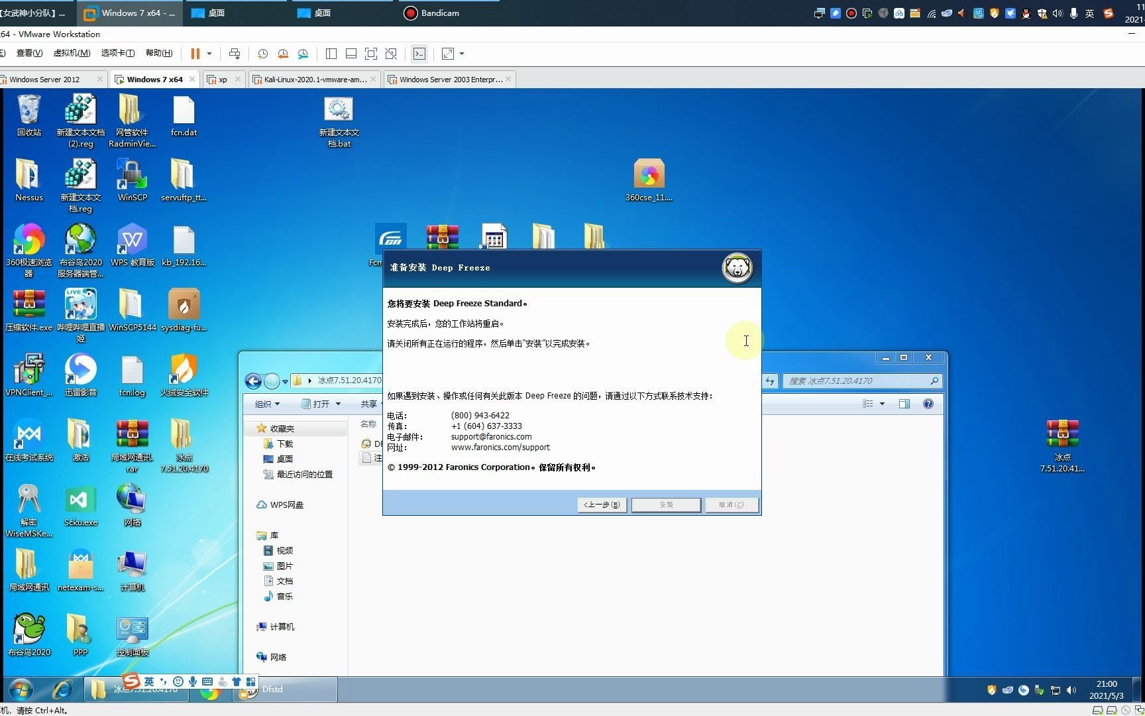This screenshot has height=716, width=1145.
Task: Toggle the library sidebar icon in VMware toolbar
Action: click(331, 54)
